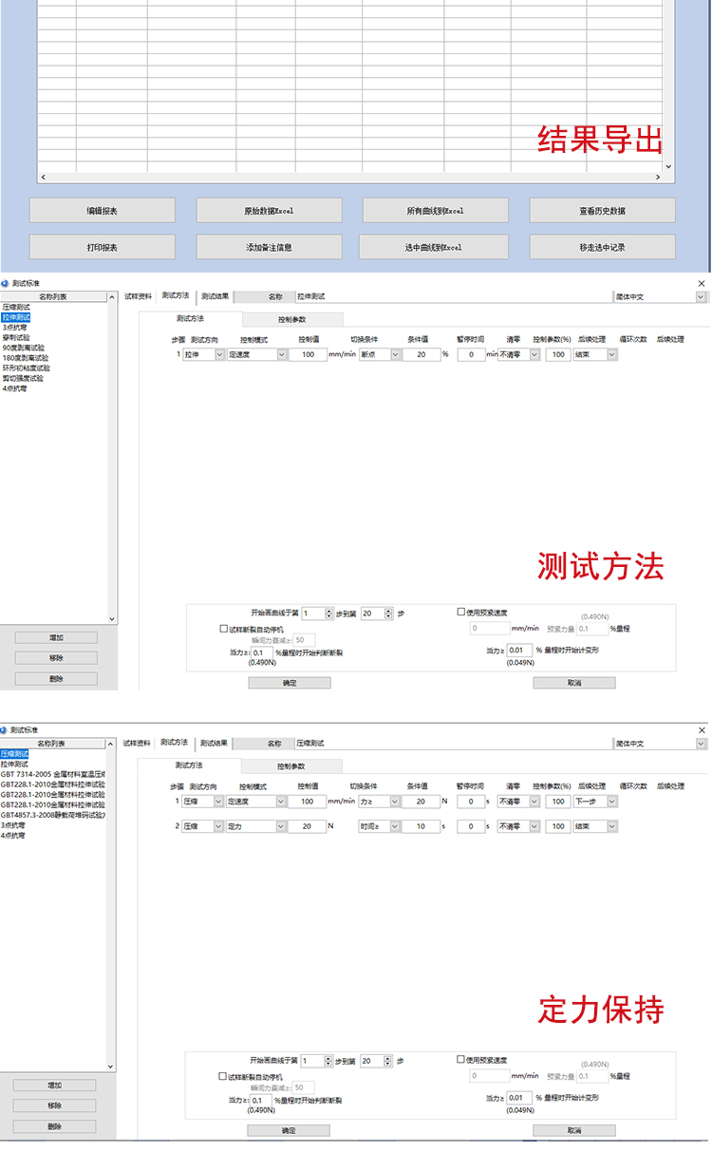Select 撕裂试验 in the test name list
The height and width of the screenshot is (1152, 712).
point(16,337)
